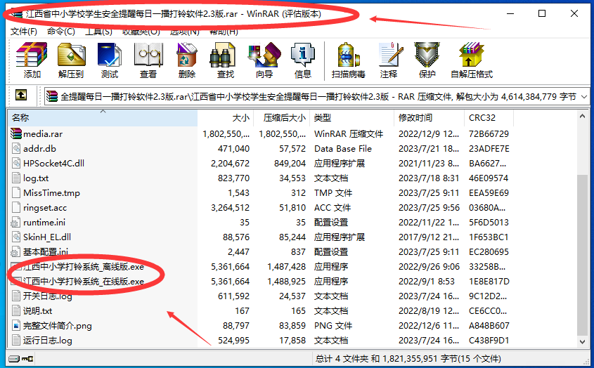Click the MissTime.tmp file icon

click(x=16, y=192)
